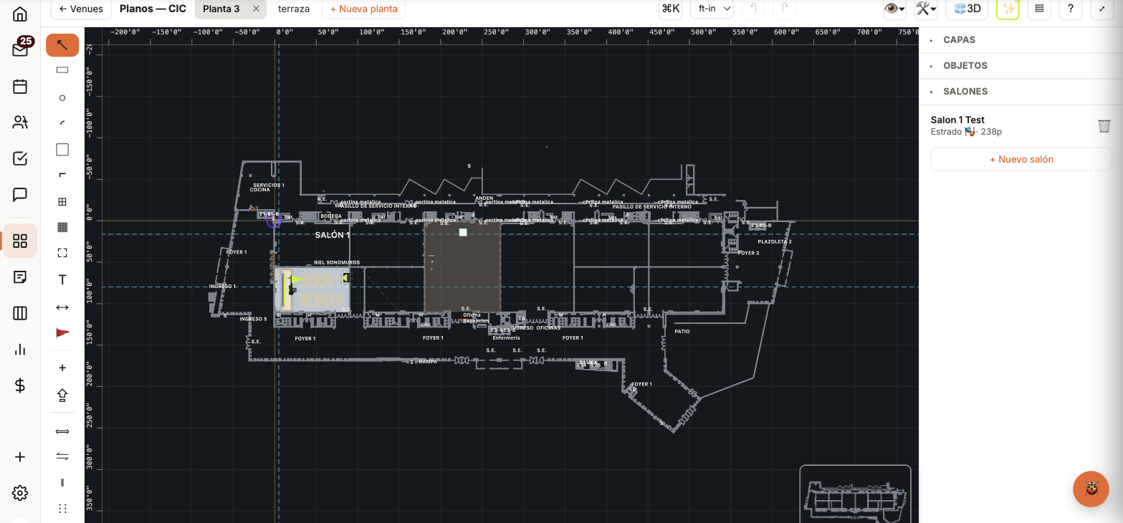Open the bar chart reports icon
1123x523 pixels.
[x=20, y=350]
